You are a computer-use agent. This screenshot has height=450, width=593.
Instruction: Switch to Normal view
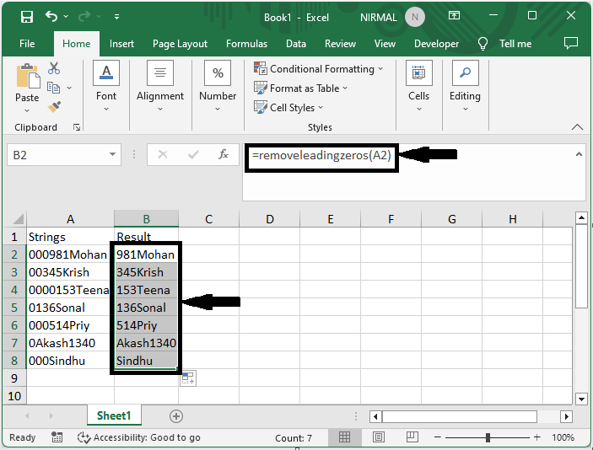pos(344,437)
